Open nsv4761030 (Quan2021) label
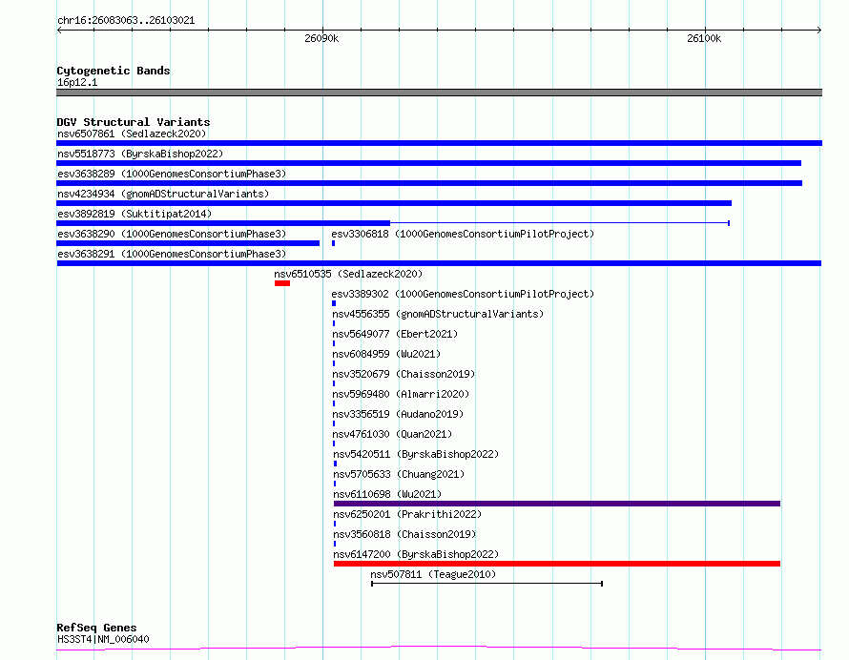The height and width of the screenshot is (660, 849). point(393,434)
